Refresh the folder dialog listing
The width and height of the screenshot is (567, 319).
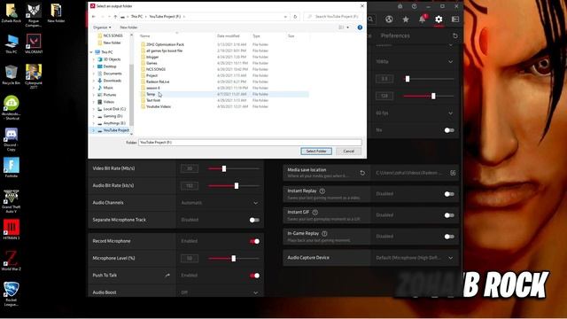click(x=295, y=17)
